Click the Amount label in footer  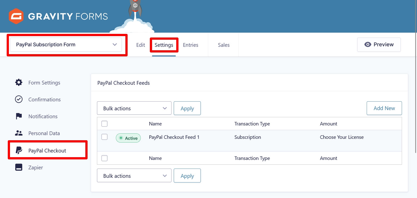coord(329,158)
